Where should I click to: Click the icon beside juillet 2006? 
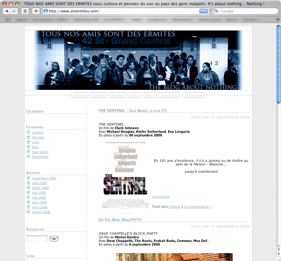point(28,188)
